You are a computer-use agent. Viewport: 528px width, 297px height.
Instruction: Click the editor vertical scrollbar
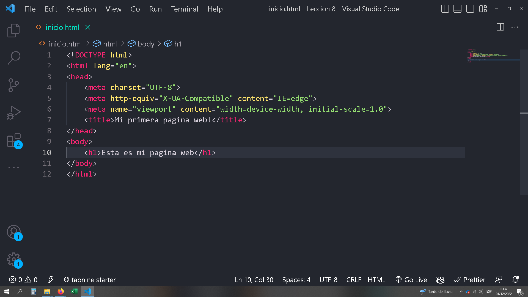(x=524, y=122)
